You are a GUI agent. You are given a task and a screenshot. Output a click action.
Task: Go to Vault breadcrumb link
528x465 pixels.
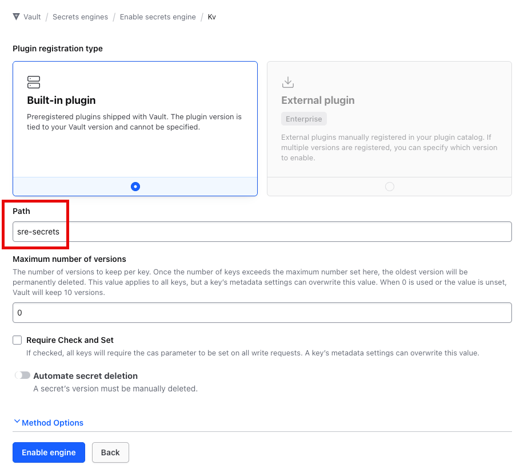click(32, 17)
